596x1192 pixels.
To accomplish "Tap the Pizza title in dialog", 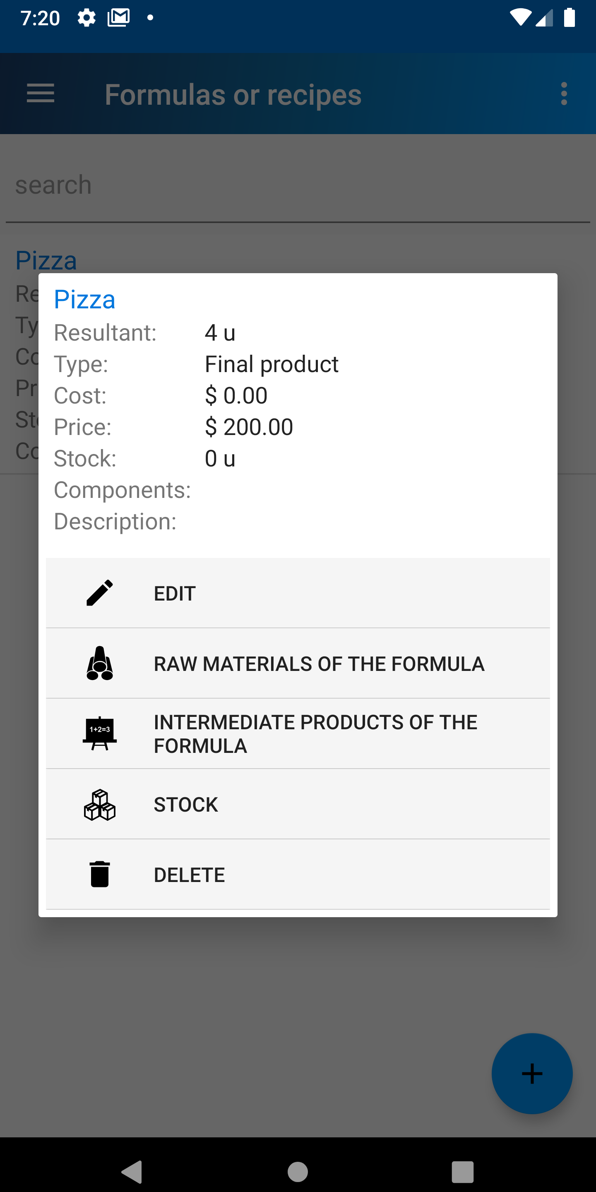I will (85, 299).
